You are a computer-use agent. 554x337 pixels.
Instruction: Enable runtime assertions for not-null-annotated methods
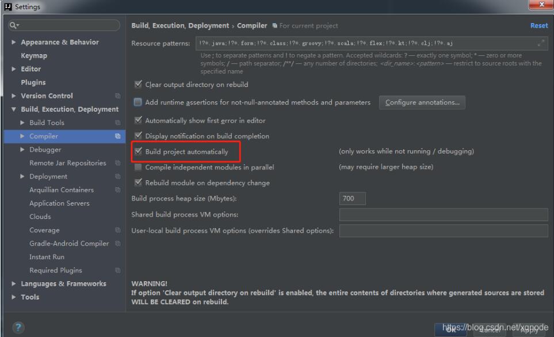tap(138, 102)
